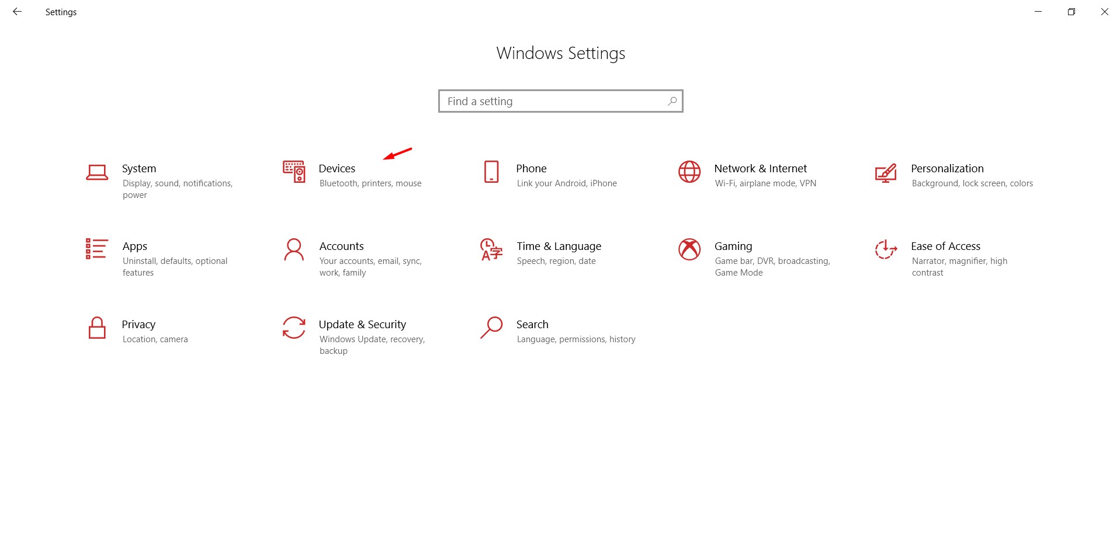Open Privacy via the lock icon
This screenshot has width=1120, height=539.
coord(97,328)
